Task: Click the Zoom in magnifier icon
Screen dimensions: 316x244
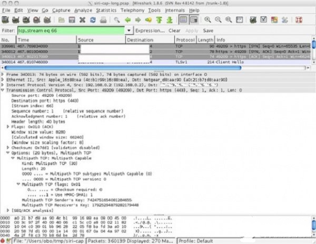Action: pyautogui.click(x=207, y=19)
